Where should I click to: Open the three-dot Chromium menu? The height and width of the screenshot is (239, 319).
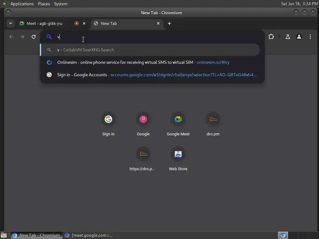point(310,37)
